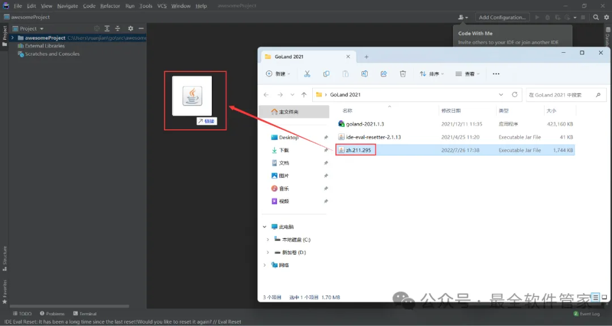
Task: Open the 查看 (View) dropdown
Action: coord(467,74)
